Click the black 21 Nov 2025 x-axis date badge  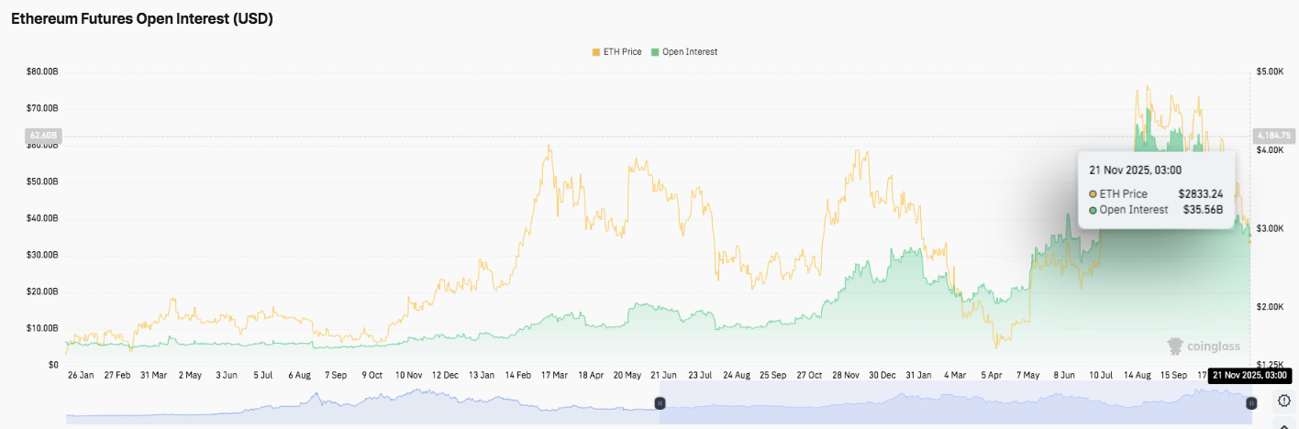pyautogui.click(x=1250, y=375)
